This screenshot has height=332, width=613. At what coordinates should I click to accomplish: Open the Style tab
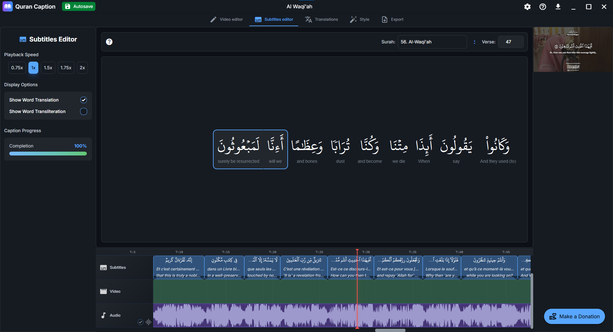pos(359,19)
